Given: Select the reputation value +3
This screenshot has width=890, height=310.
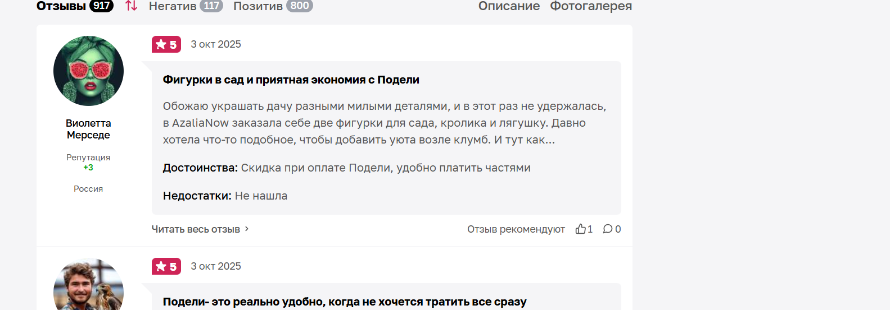Looking at the screenshot, I should click(x=88, y=168).
